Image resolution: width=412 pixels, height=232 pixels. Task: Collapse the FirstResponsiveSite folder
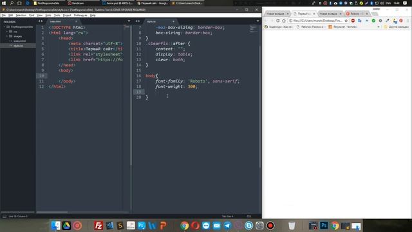click(5, 27)
